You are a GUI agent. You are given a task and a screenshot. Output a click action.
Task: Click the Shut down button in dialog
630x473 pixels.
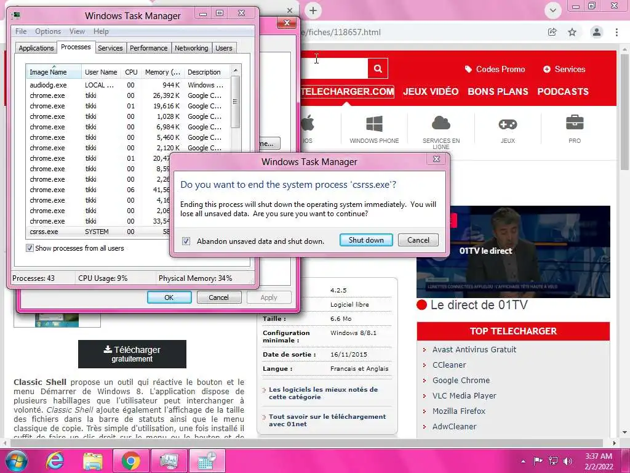366,240
